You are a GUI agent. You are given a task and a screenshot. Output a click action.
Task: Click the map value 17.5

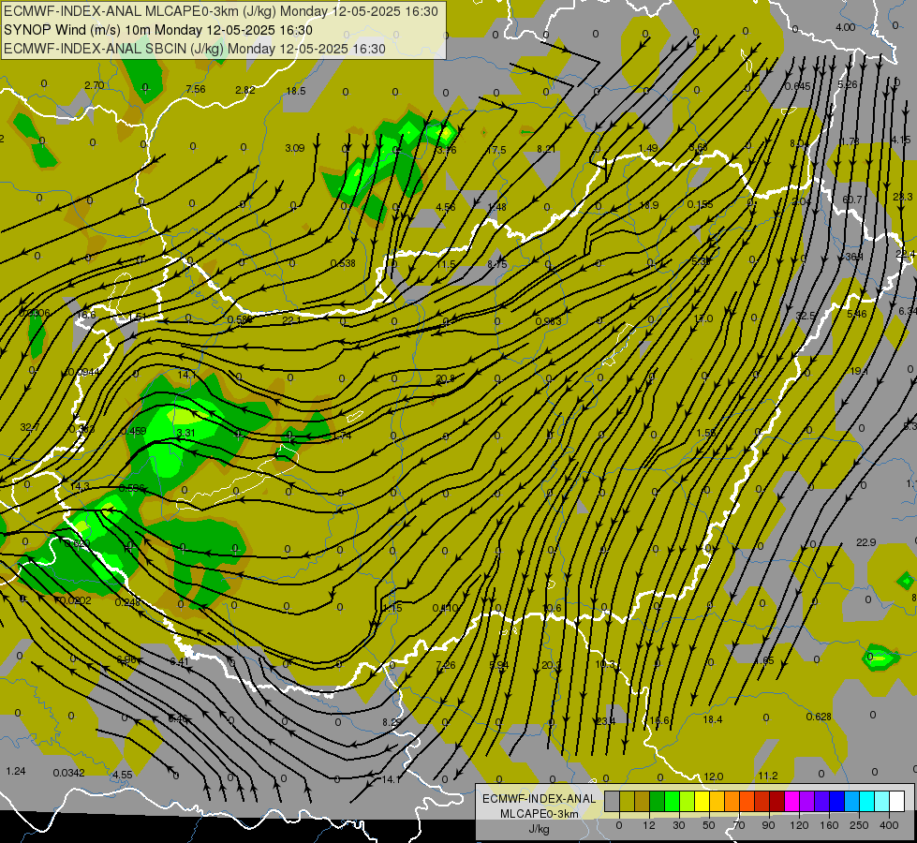pos(495,150)
